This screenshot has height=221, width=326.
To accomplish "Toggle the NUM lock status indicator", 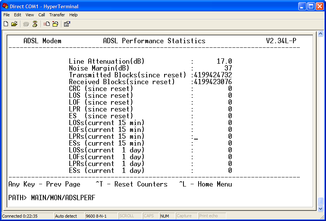I will [x=167, y=216].
